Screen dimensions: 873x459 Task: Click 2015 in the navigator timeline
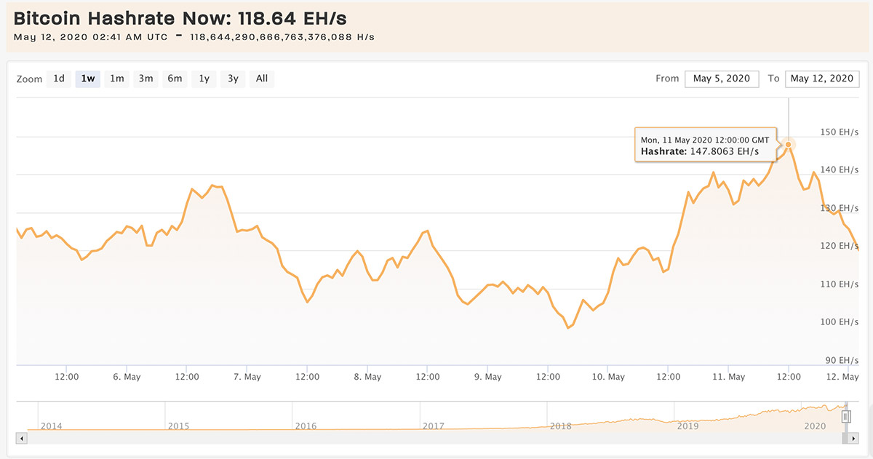[x=178, y=426]
